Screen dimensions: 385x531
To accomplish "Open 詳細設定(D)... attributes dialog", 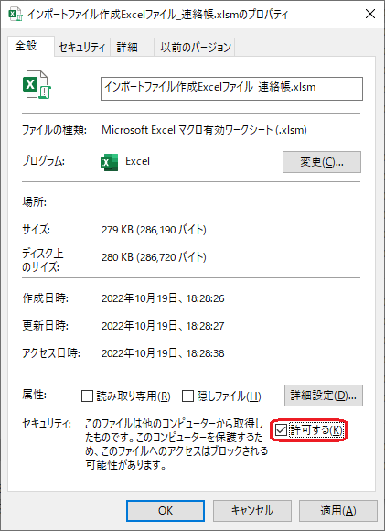I will [x=324, y=396].
